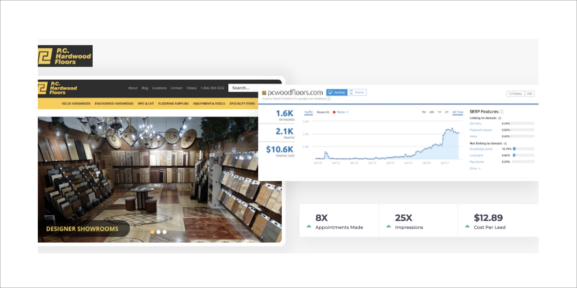Image resolution: width=577 pixels, height=288 pixels.
Task: Open WPC & LVT menu item
Action: [146, 104]
